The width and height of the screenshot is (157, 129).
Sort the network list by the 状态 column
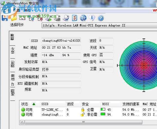(x=30, y=104)
